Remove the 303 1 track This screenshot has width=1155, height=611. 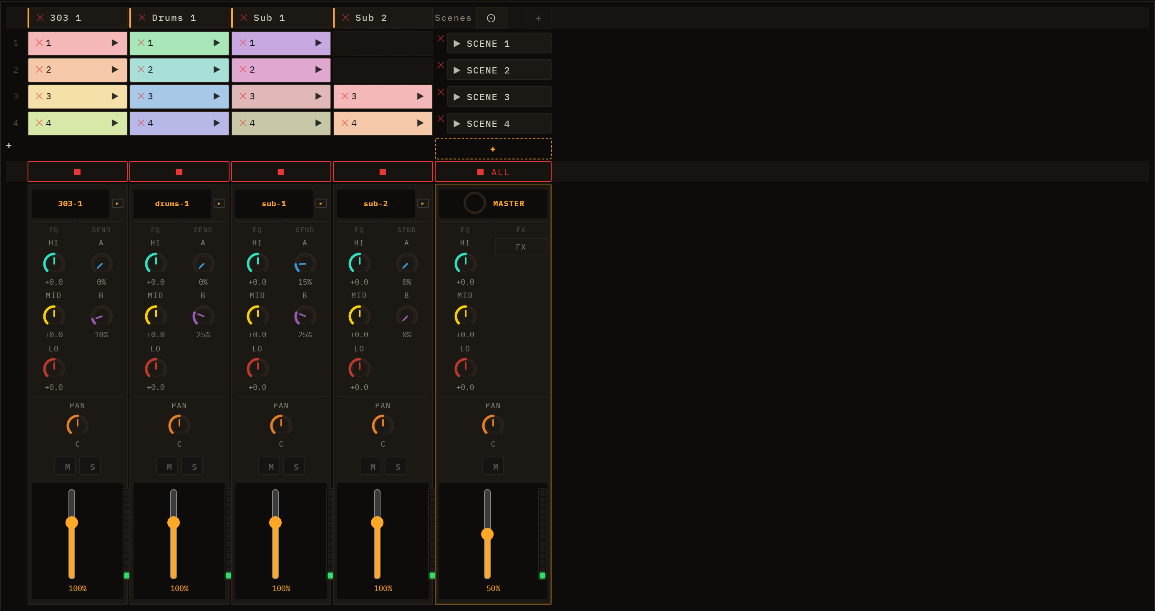[x=40, y=18]
